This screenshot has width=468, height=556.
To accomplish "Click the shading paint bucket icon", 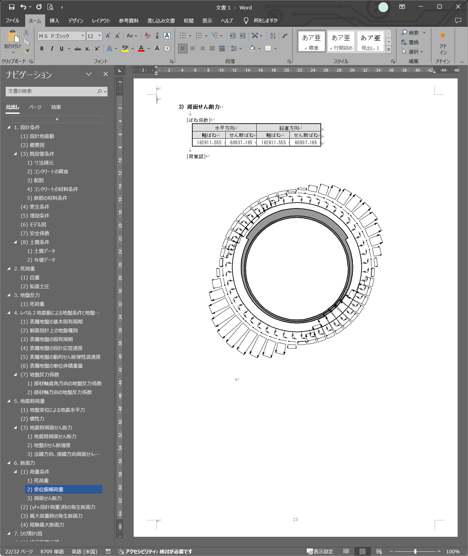I will point(252,48).
